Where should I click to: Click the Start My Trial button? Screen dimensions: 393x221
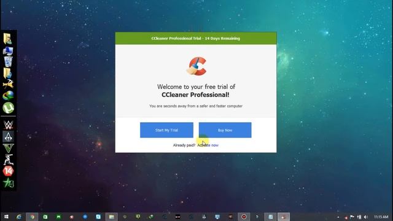pos(166,130)
